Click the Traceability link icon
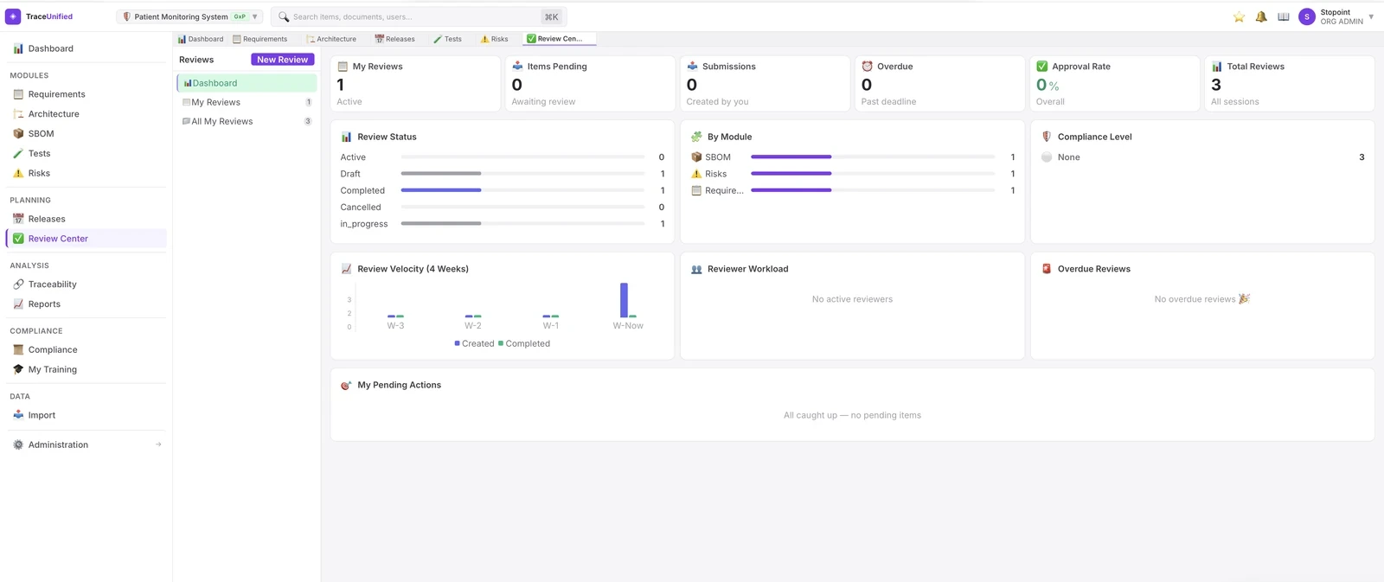 pos(18,285)
